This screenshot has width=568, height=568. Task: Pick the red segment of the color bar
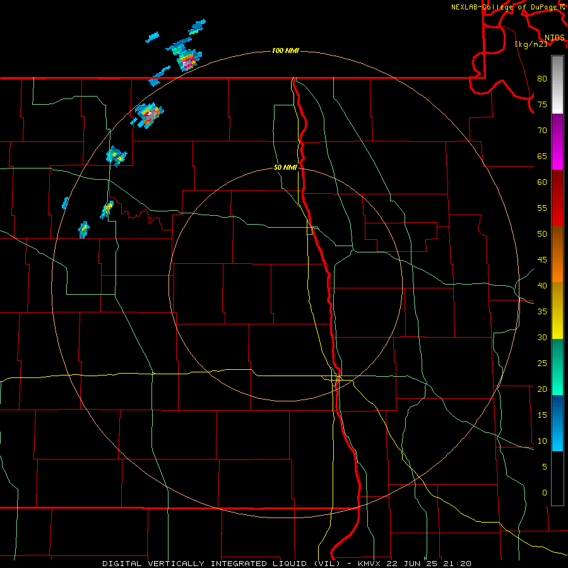[557, 198]
